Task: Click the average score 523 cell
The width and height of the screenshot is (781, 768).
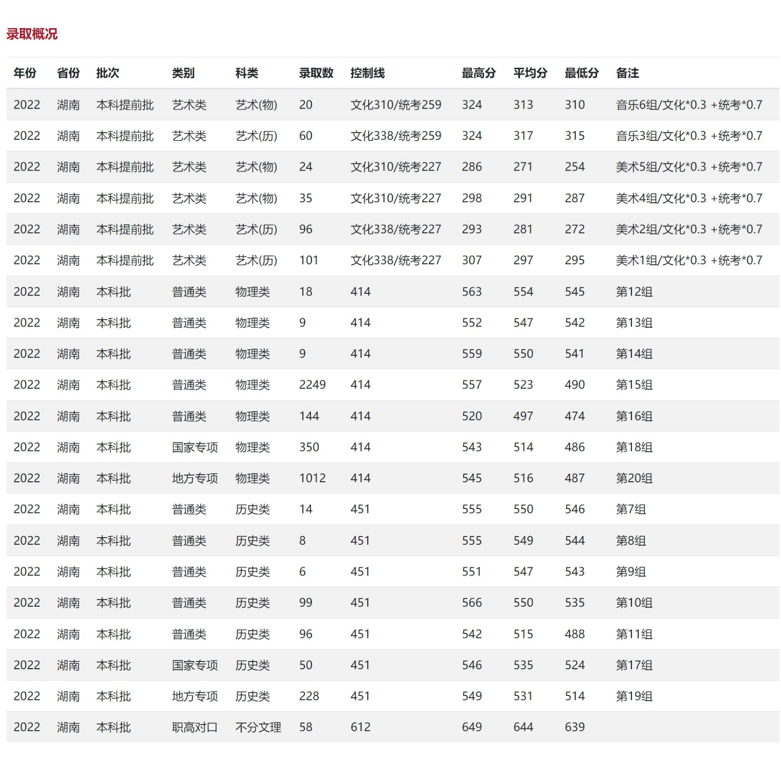Action: [x=523, y=385]
